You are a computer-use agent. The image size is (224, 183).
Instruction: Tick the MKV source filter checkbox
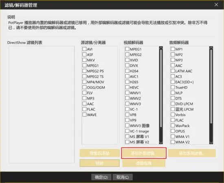[x=84, y=60]
